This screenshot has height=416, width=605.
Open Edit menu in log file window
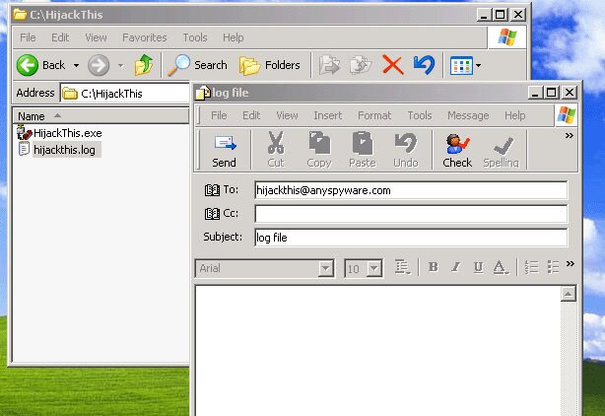click(251, 115)
